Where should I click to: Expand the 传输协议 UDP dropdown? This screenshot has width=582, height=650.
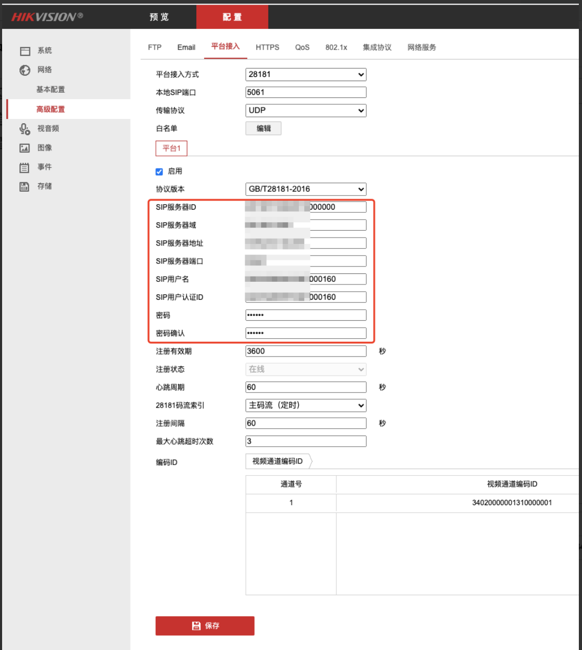(x=306, y=111)
